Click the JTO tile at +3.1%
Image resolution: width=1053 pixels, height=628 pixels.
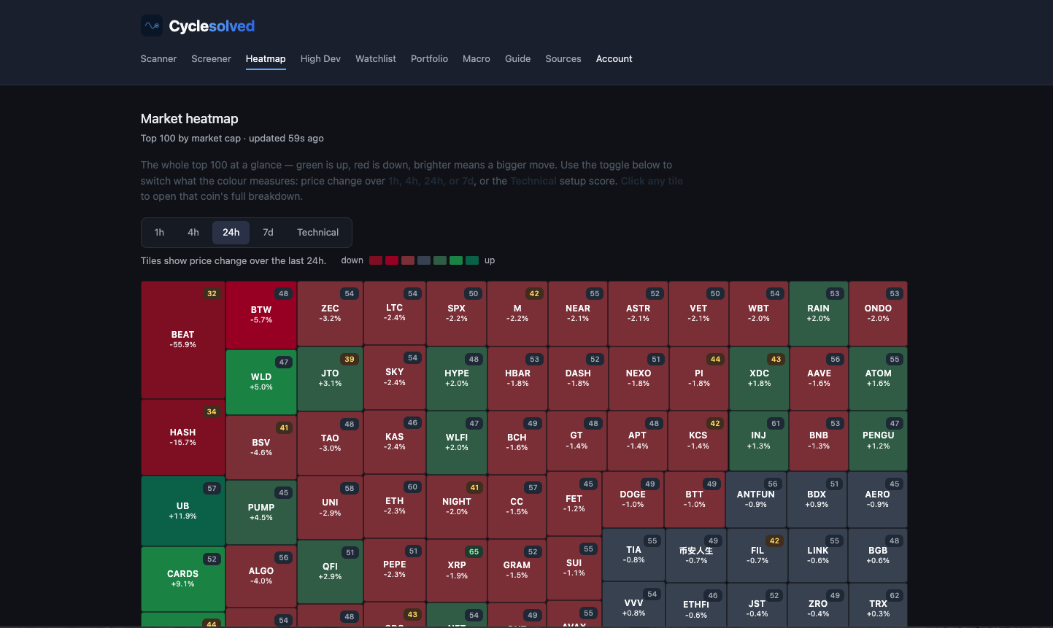330,379
